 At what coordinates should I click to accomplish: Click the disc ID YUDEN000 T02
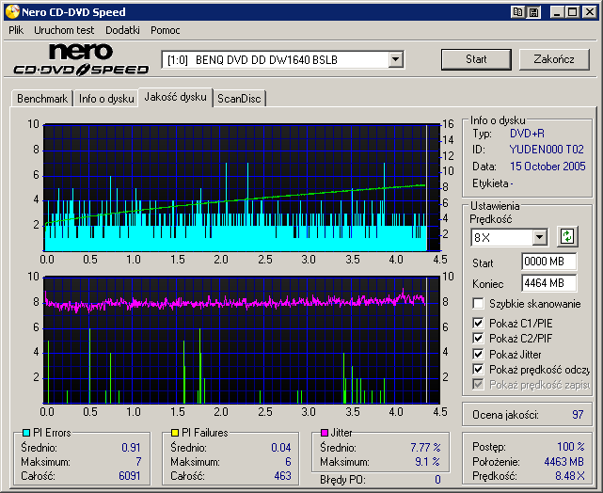coord(547,150)
